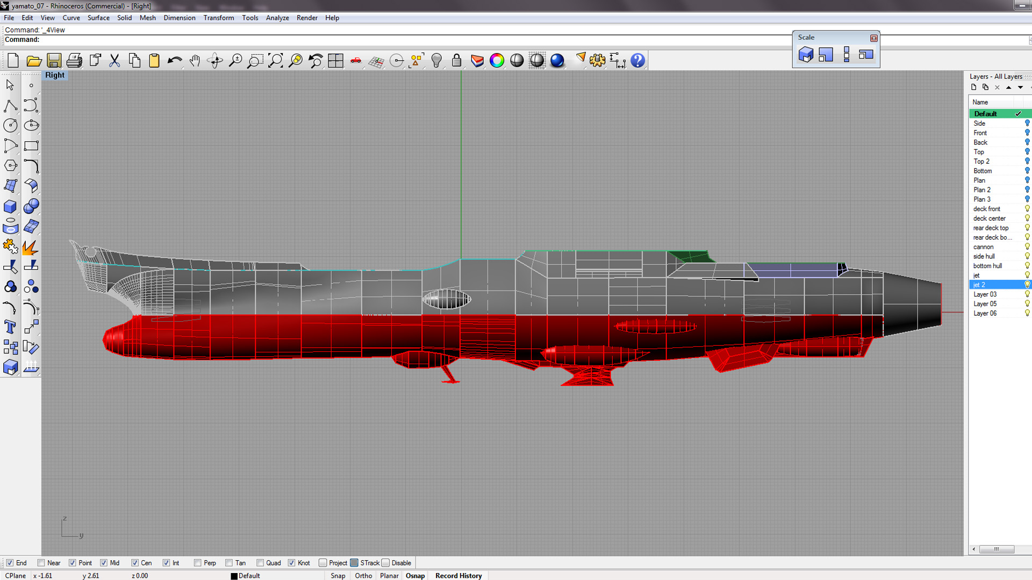Open a file using the folder icon
Image resolution: width=1032 pixels, height=580 pixels.
click(34, 61)
